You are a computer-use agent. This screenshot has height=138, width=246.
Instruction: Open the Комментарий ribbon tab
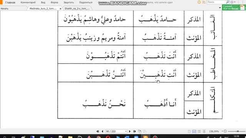(x=28, y=3)
